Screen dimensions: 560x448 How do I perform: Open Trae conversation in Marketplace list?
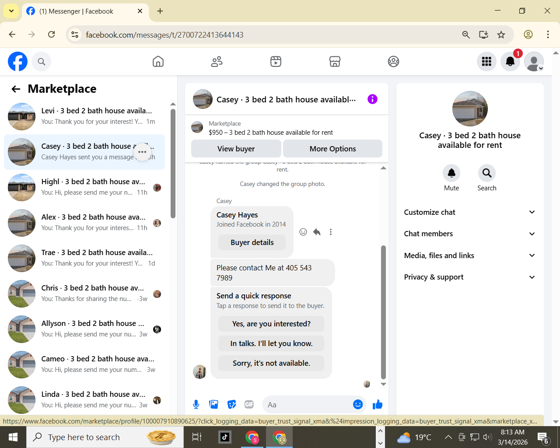pos(84,258)
